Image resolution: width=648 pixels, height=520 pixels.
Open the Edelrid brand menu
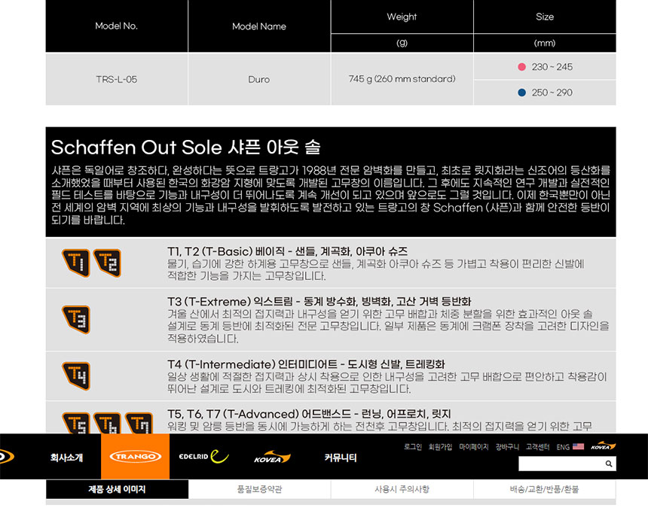tap(203, 457)
